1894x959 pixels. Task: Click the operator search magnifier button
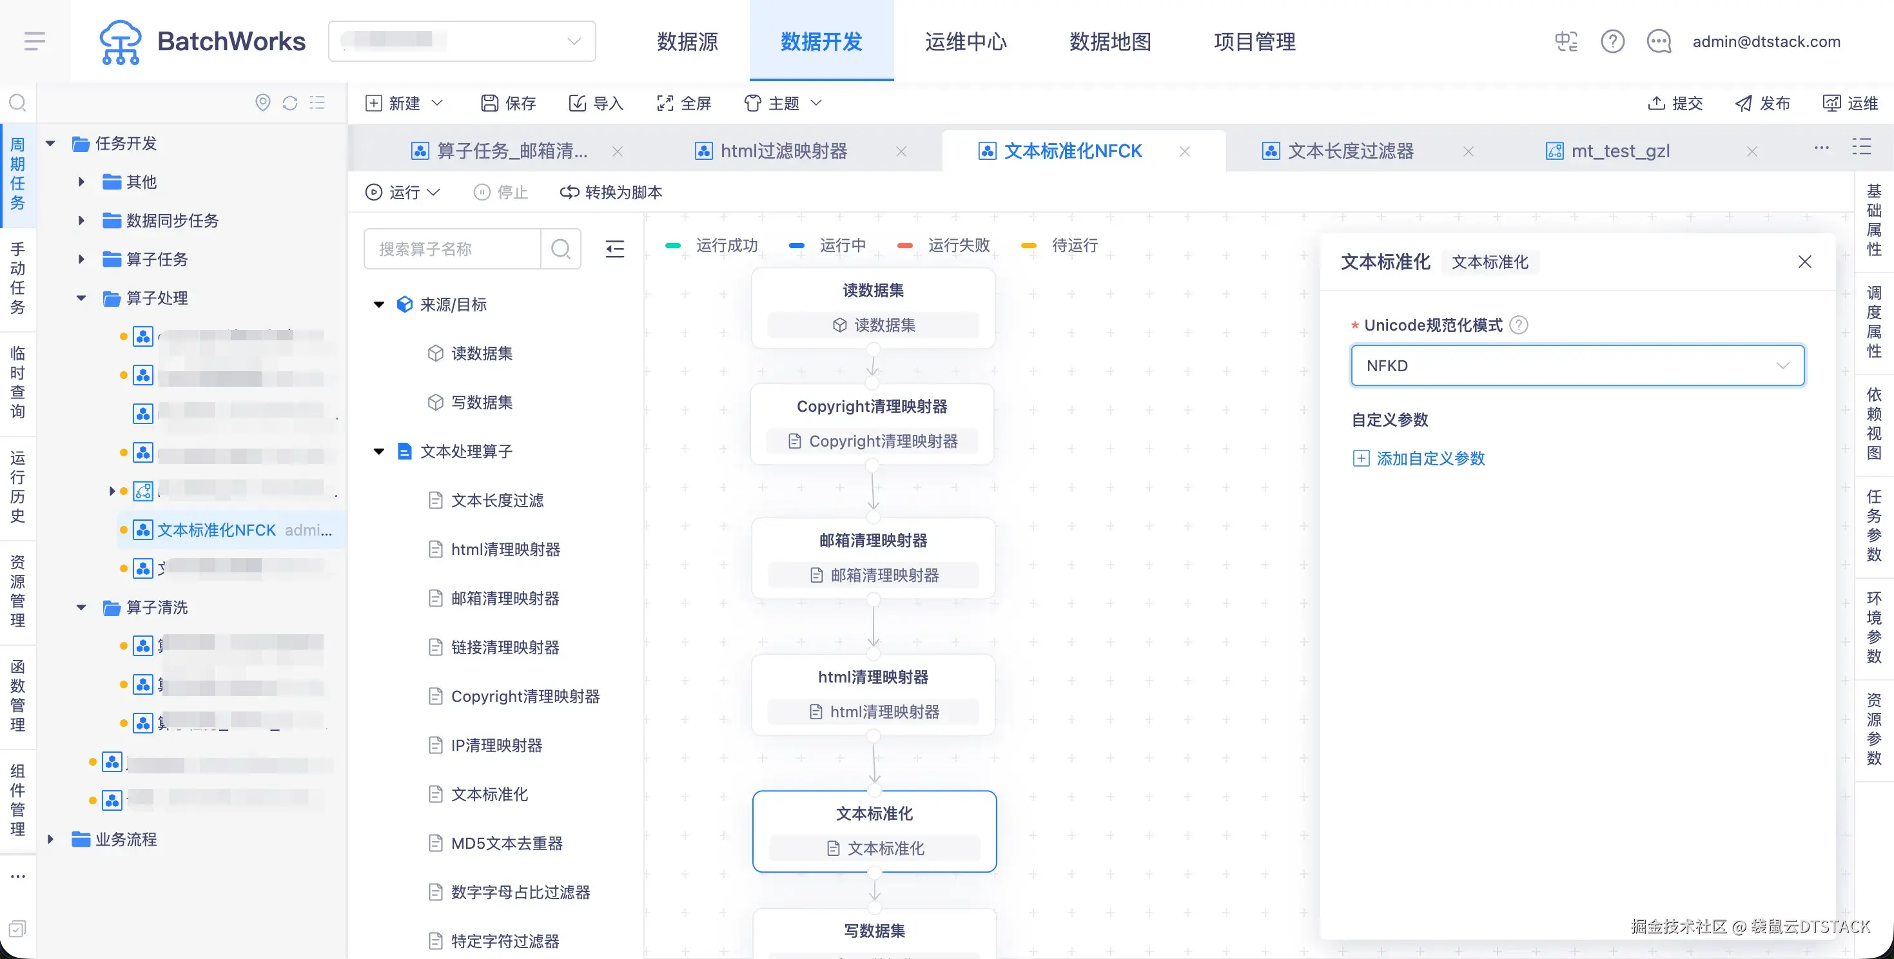(561, 249)
